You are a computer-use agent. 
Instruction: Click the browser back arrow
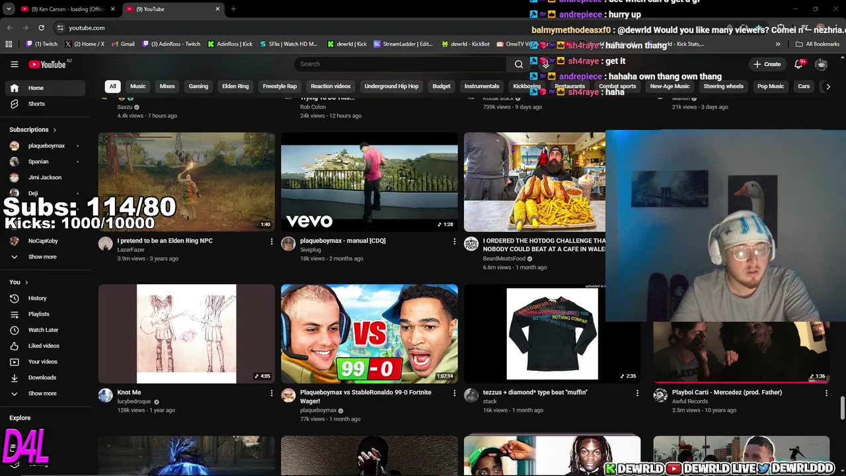click(x=9, y=28)
